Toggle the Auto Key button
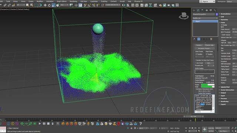Screen dimensions: 237x133 (x=211, y=128)
